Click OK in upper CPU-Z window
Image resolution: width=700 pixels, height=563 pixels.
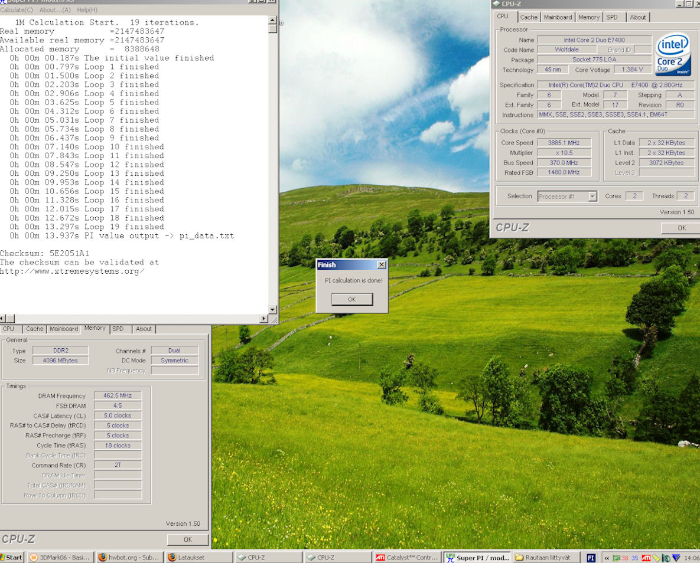coord(682,228)
